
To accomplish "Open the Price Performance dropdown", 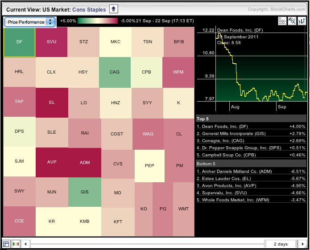I will [29, 22].
